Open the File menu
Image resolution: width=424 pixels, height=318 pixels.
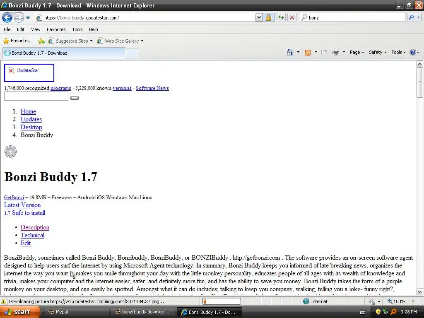[7, 29]
